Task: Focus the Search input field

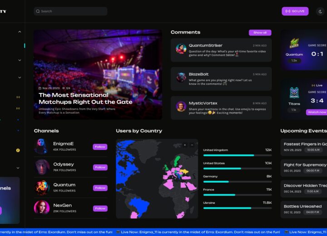Action: pos(70,11)
